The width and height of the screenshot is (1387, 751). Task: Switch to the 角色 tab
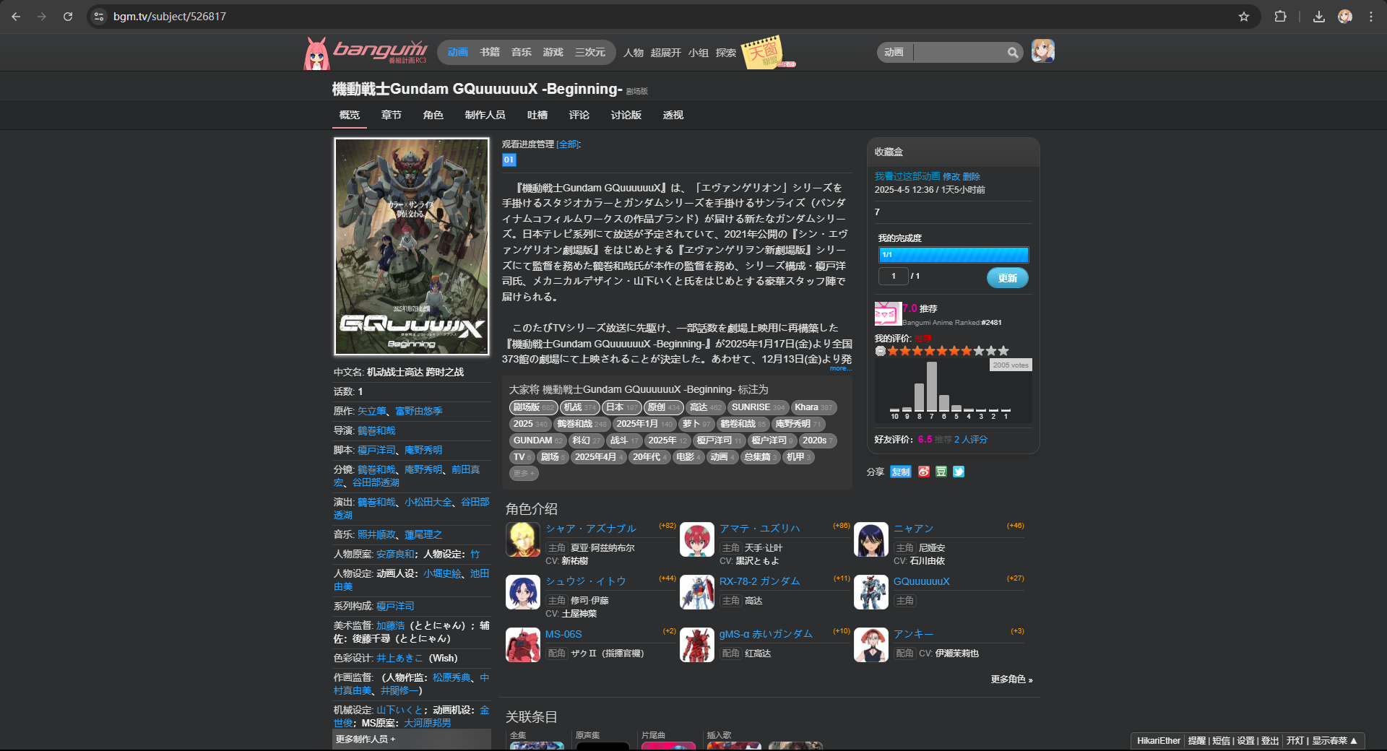click(433, 115)
